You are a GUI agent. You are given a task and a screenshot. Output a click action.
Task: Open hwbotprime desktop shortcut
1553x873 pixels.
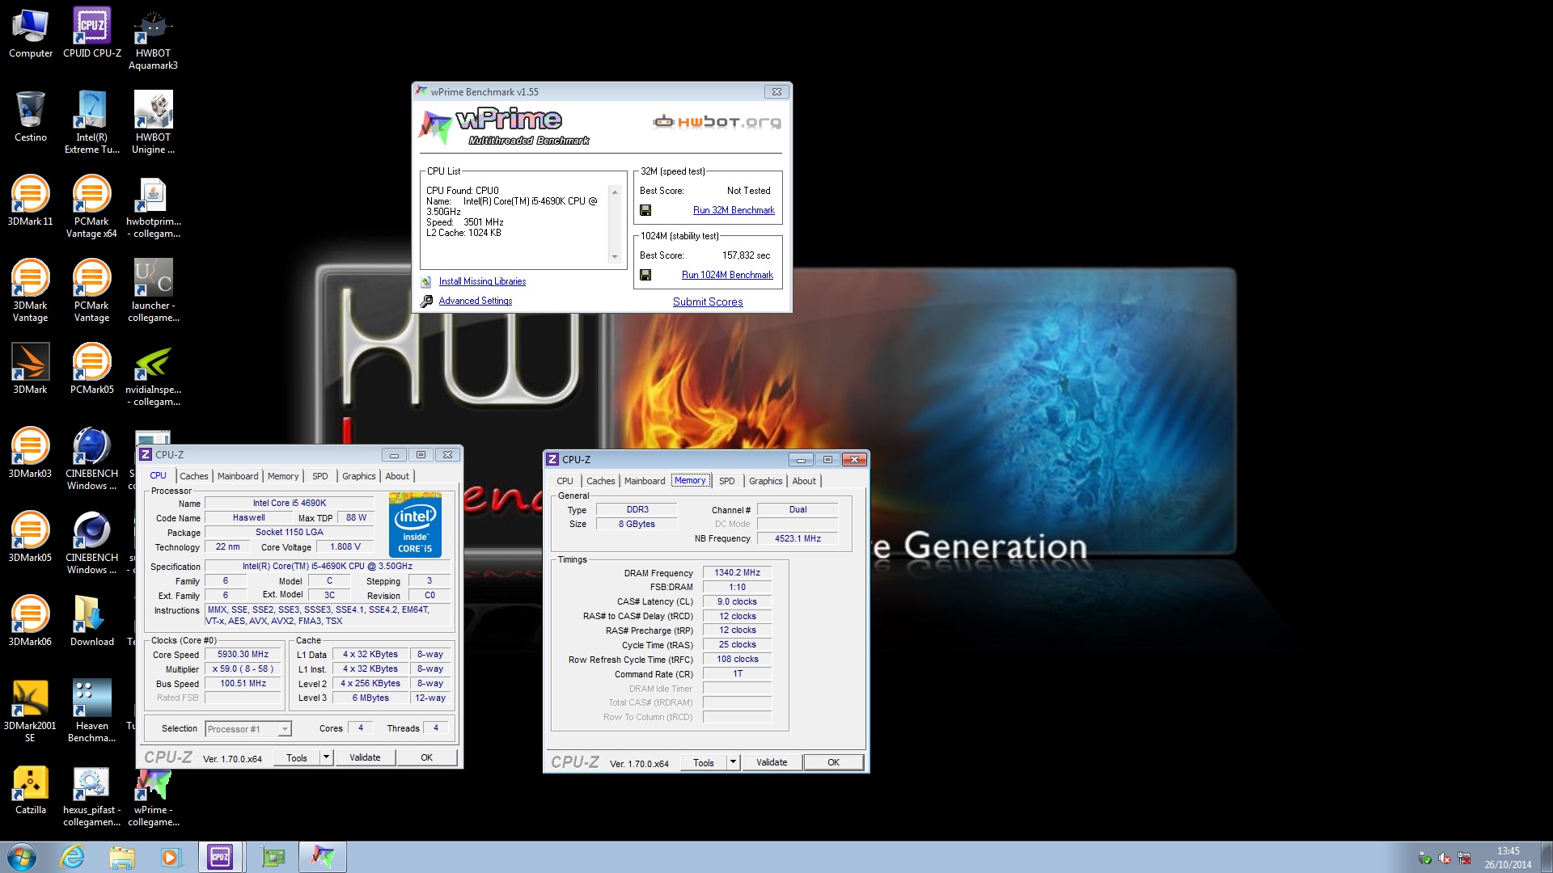(153, 207)
